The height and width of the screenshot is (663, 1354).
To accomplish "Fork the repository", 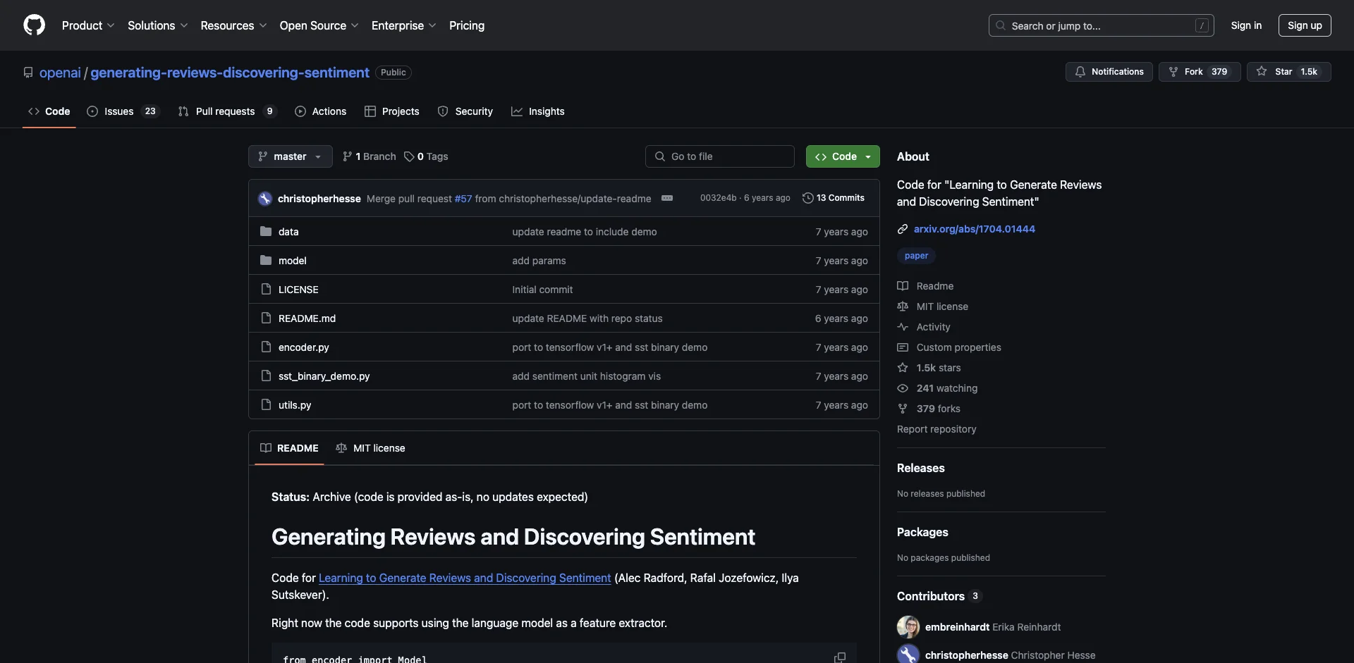I will pyautogui.click(x=1199, y=72).
